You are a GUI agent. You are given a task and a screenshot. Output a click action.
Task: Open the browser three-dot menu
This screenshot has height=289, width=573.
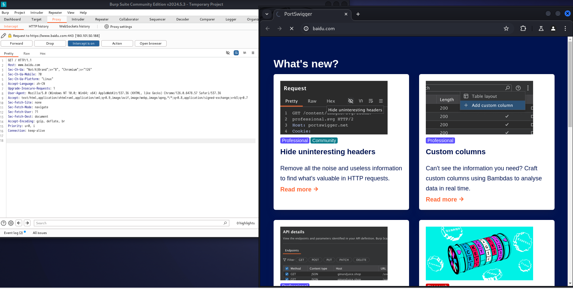565,28
